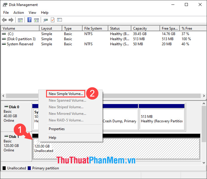Sort by the % Free column header
This screenshot has width=207, height=179.
(x=193, y=28)
